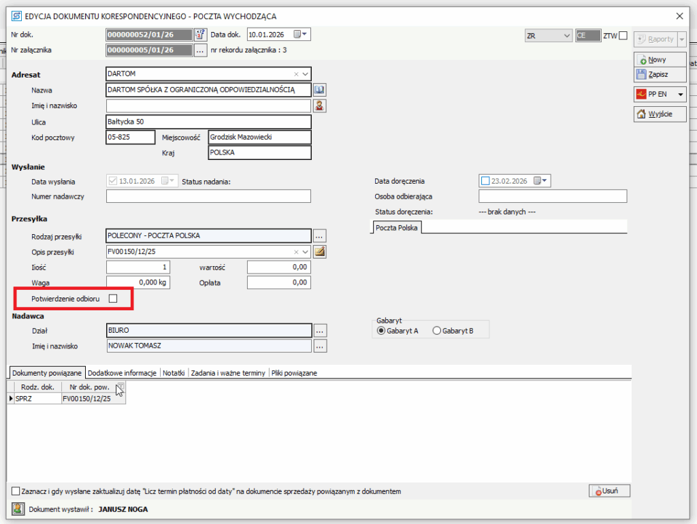This screenshot has height=524, width=697.
Task: Open the Pliki powiązane tab
Action: click(x=294, y=373)
